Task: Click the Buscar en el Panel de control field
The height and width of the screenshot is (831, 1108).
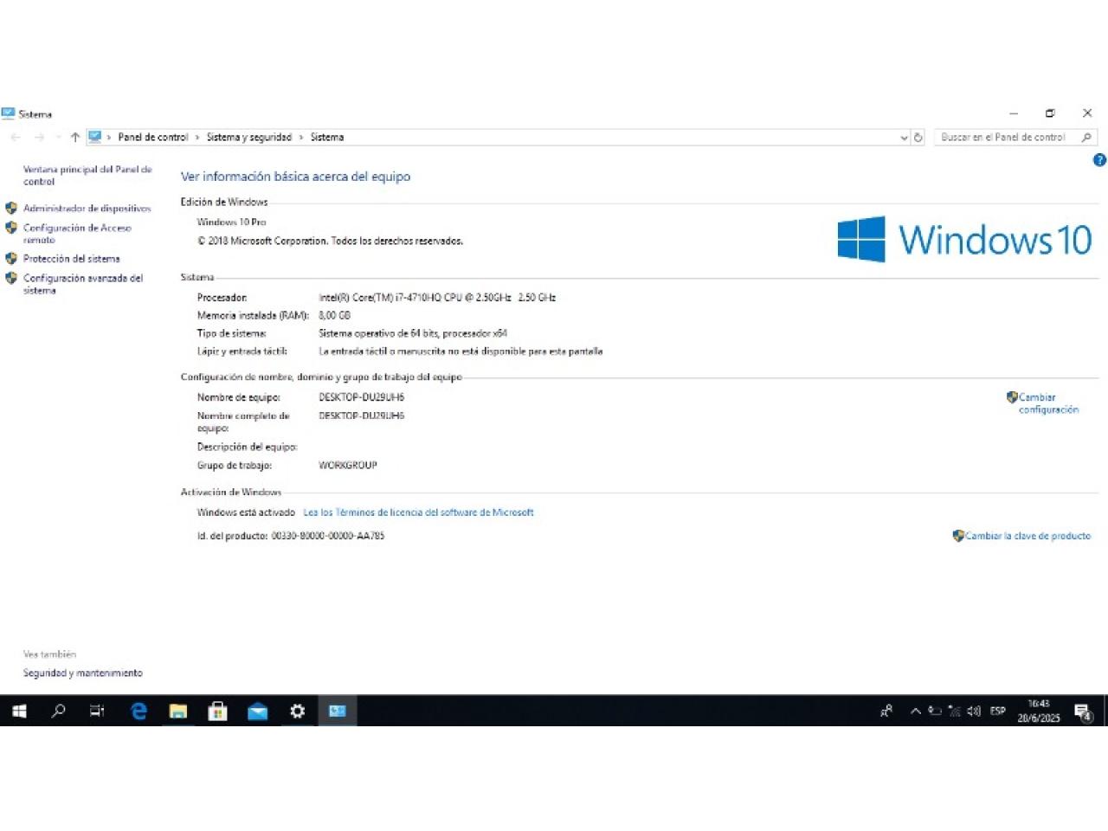Action: click(1004, 138)
